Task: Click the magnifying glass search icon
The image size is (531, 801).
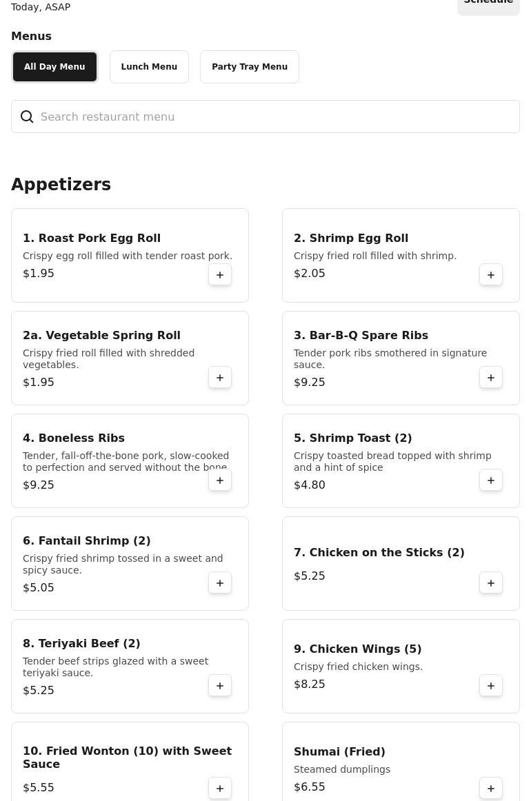Action: (27, 117)
